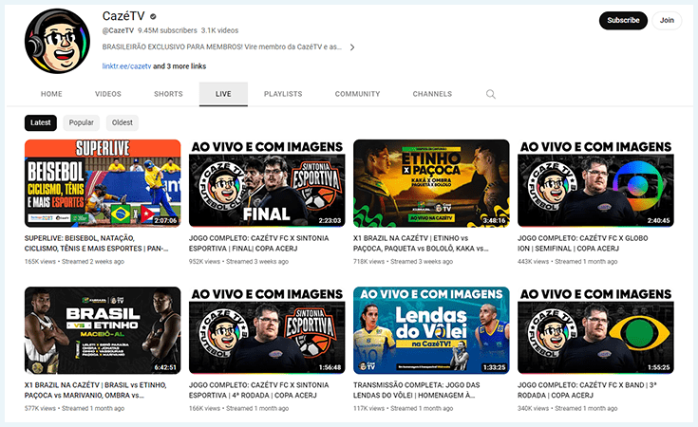Click the @CazeTV handle text
The width and height of the screenshot is (698, 427).
click(x=118, y=30)
